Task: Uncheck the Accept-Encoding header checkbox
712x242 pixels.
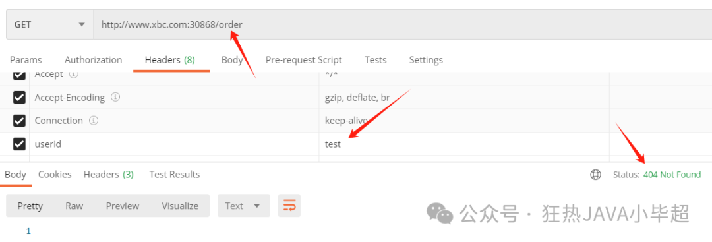Action: pos(19,97)
